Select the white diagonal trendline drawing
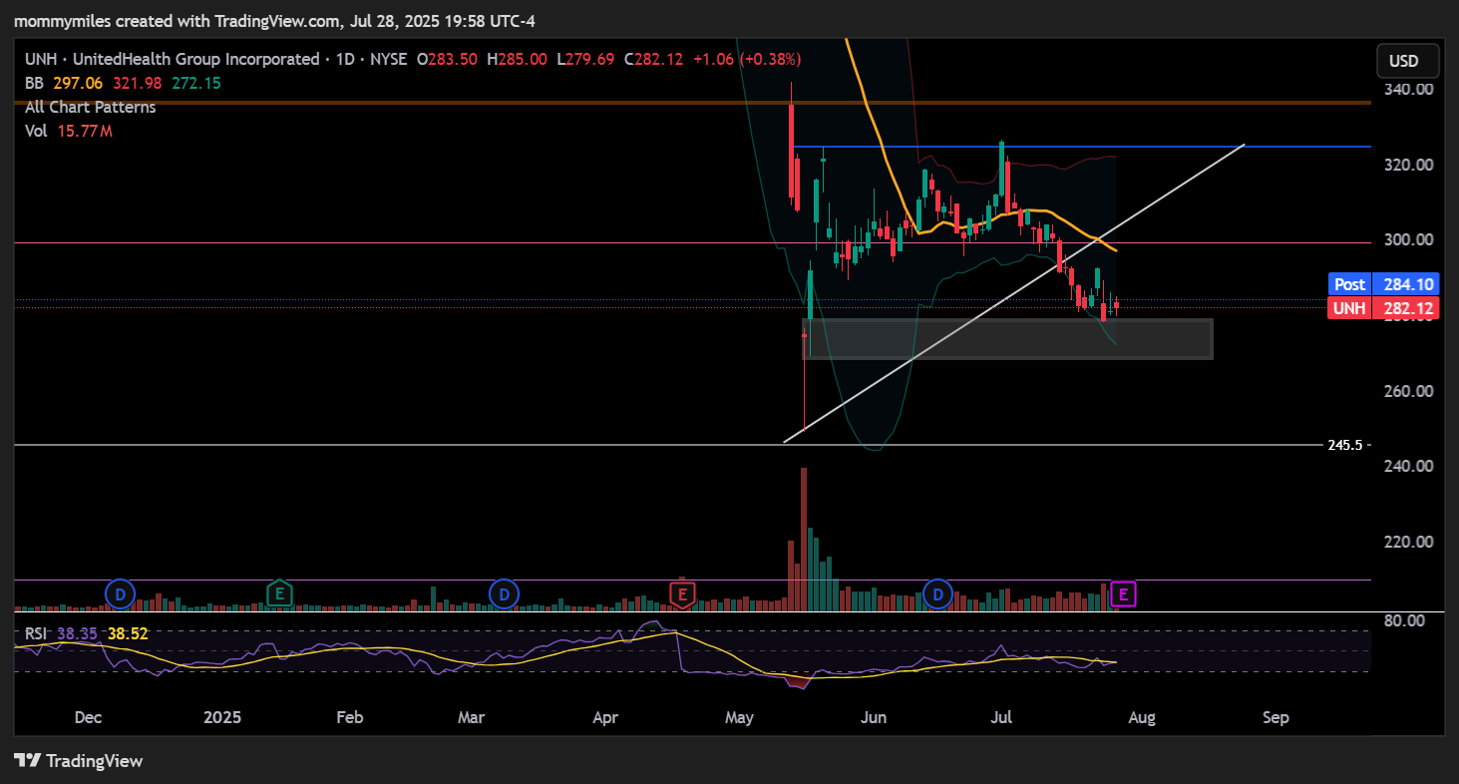Viewport: 1459px width, 784px height. tap(1014, 293)
